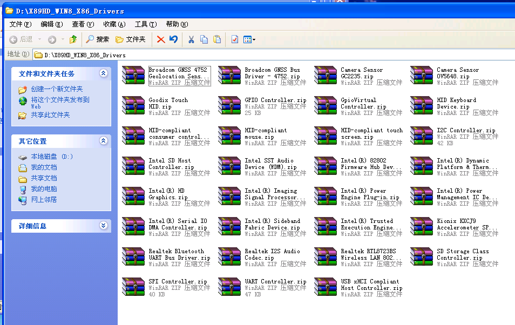Screen dimensions: 515x325
Task: Expand the 详细信息 panel
Action: tap(104, 226)
